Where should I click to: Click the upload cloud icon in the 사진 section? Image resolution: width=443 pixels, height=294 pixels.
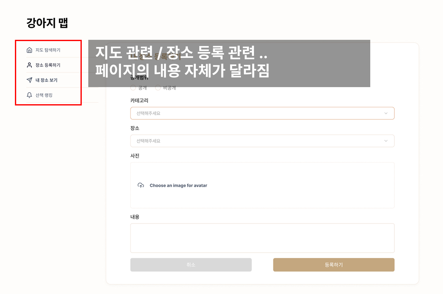141,185
